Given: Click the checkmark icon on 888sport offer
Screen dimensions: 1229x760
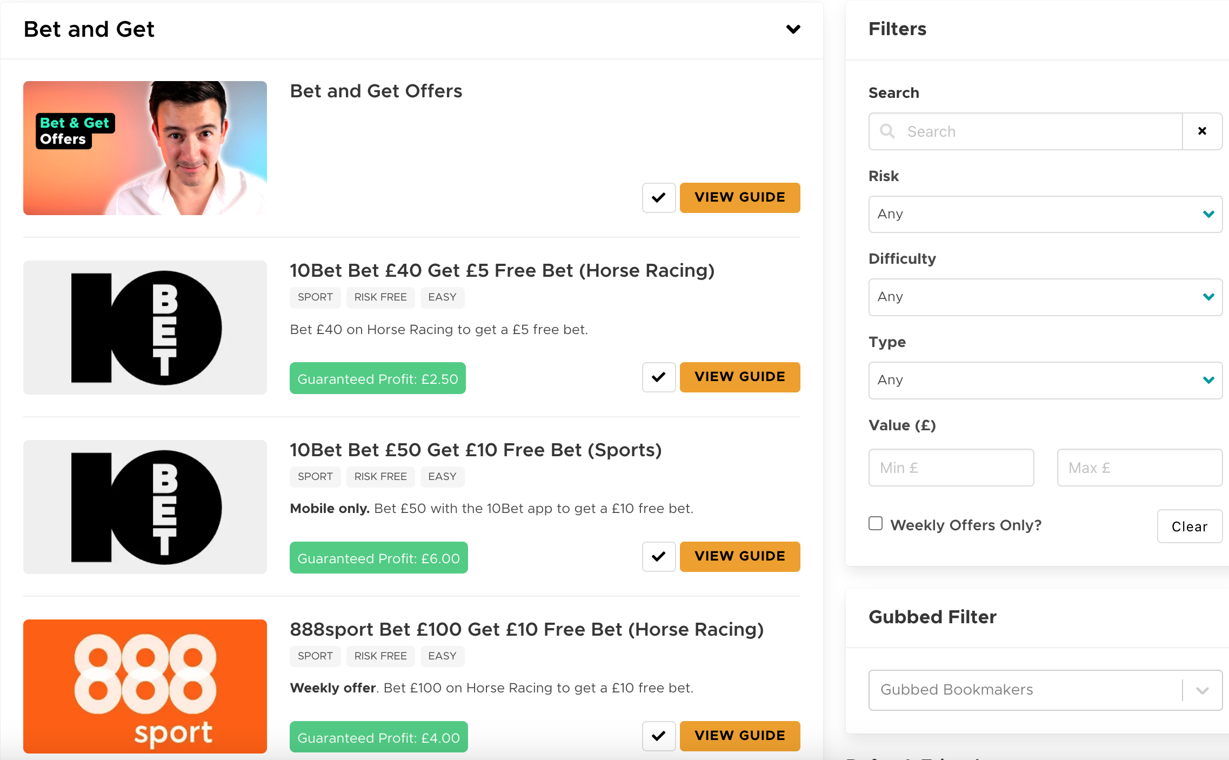Looking at the screenshot, I should 658,735.
